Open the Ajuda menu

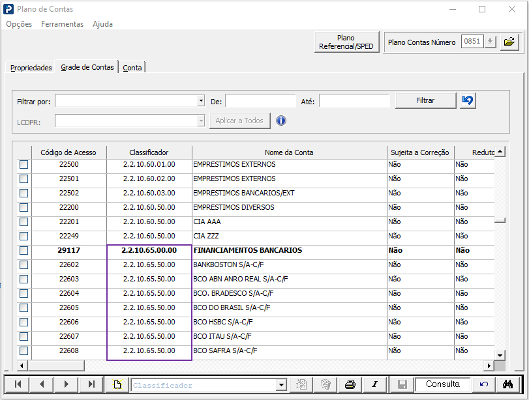click(x=102, y=24)
